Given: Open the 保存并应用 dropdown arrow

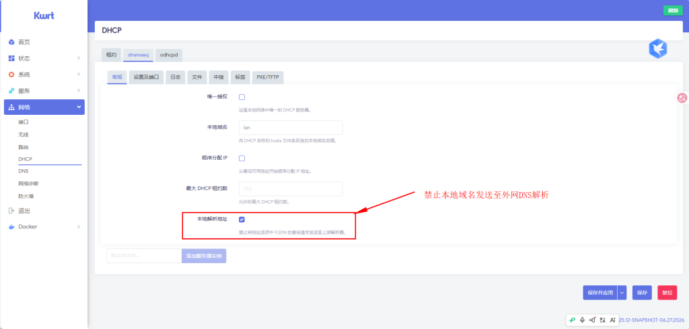Looking at the screenshot, I should point(622,293).
